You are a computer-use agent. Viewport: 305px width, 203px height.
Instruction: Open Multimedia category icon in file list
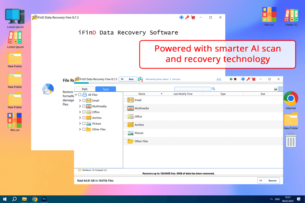coord(131,108)
